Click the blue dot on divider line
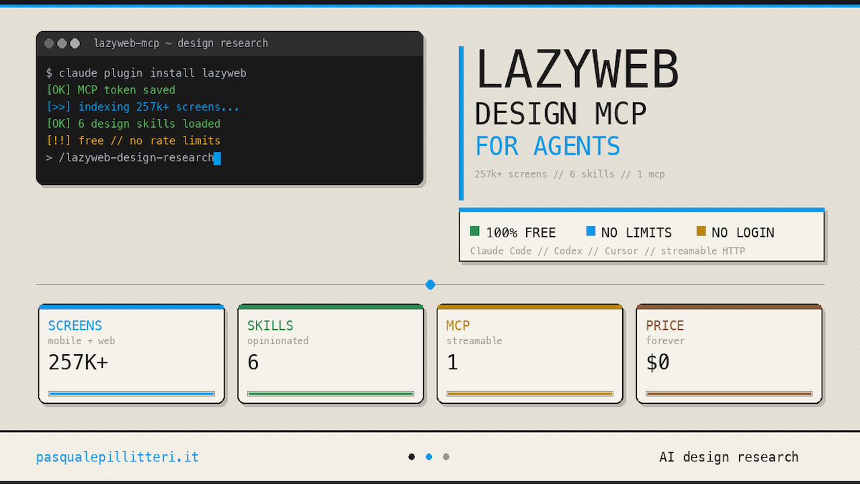The image size is (860, 484). (431, 285)
